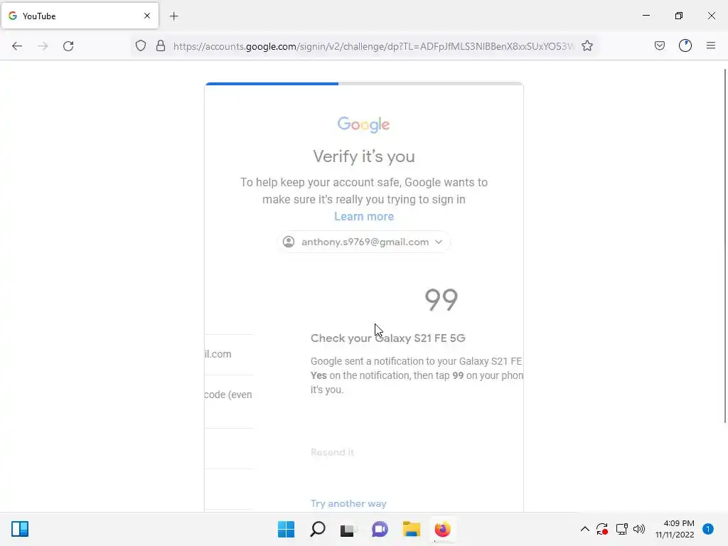Click the account avatar icon in the email chip
The width and height of the screenshot is (728, 546).
289,242
